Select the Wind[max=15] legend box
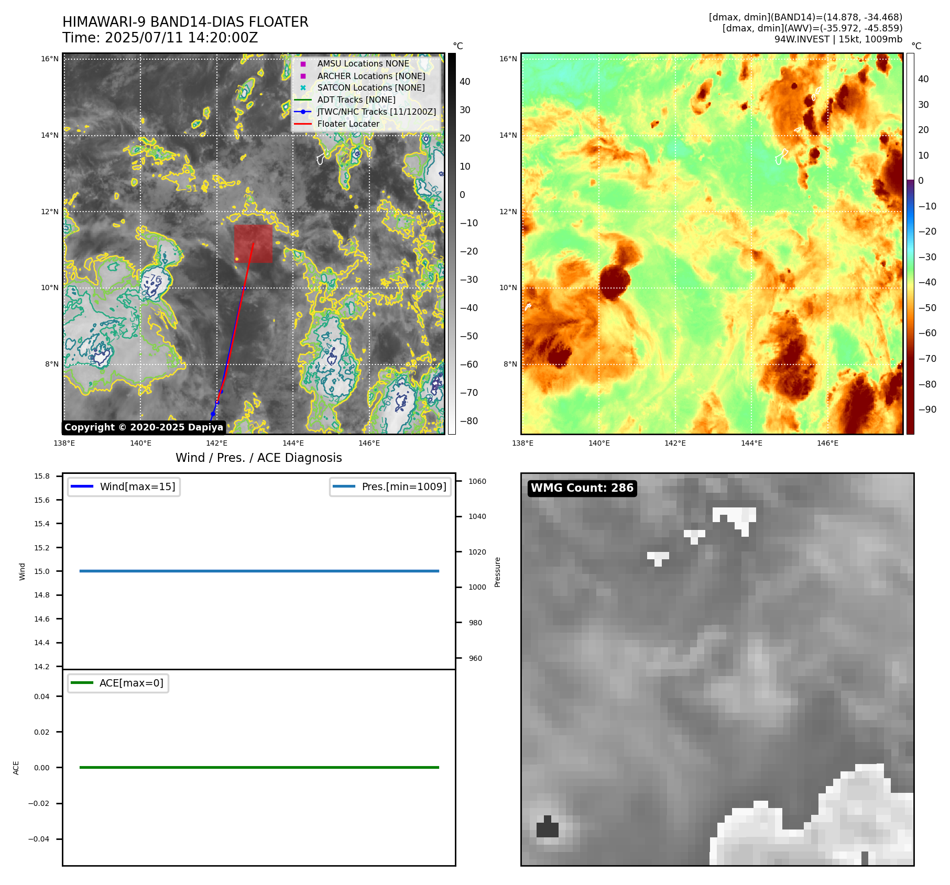Viewport: 950px width, 885px height. [x=124, y=486]
